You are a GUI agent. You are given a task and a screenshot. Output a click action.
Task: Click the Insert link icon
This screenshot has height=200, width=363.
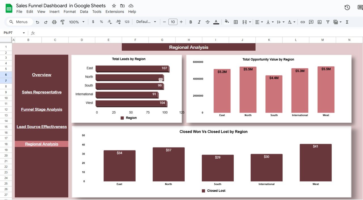tap(303, 22)
